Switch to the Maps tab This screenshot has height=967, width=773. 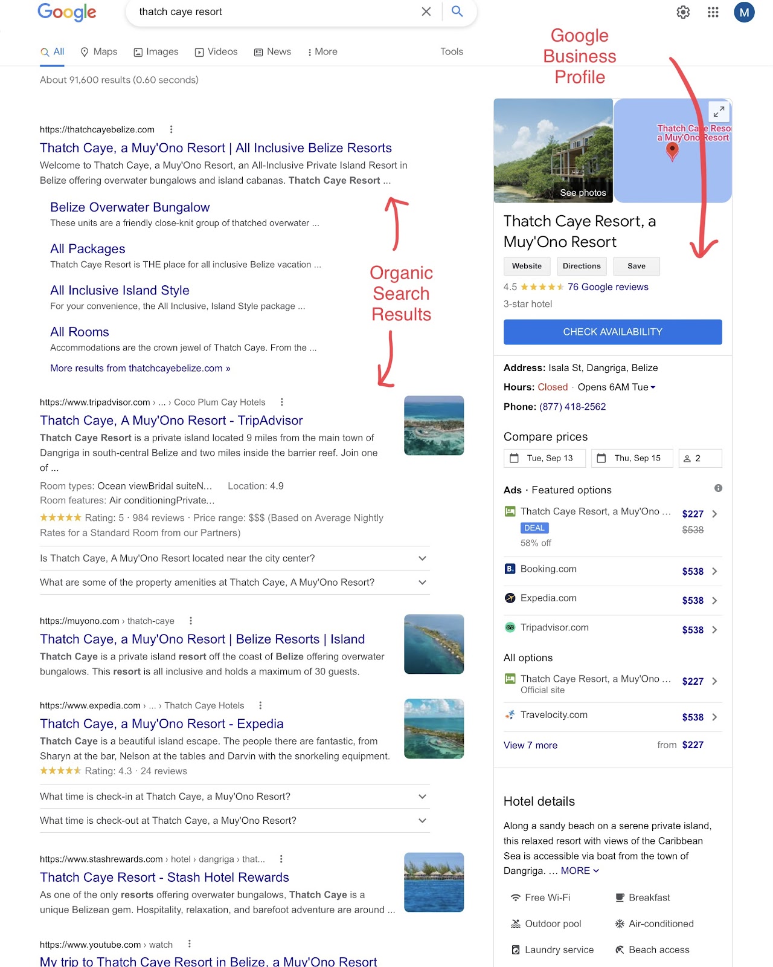click(99, 52)
